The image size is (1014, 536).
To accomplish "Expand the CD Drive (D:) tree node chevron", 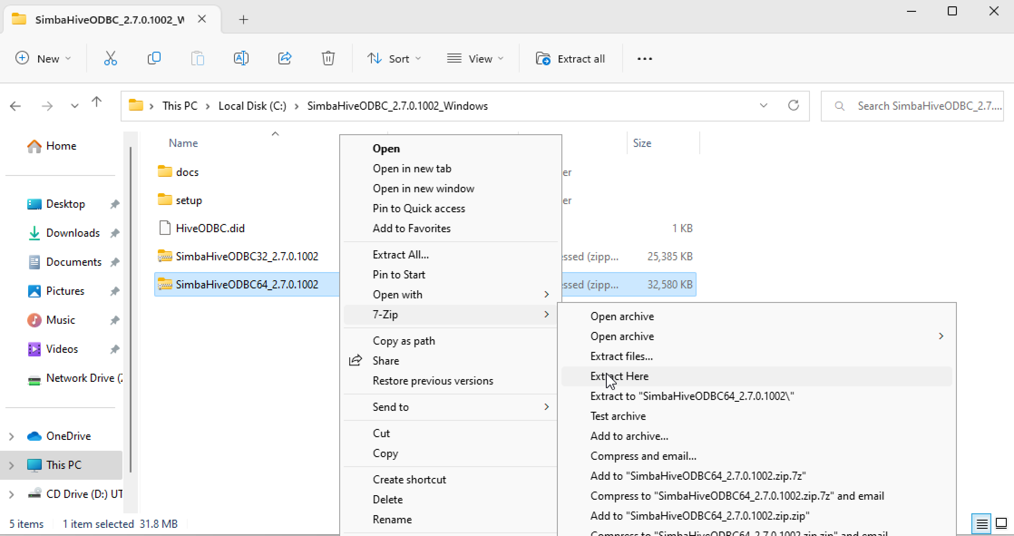I will (x=12, y=494).
